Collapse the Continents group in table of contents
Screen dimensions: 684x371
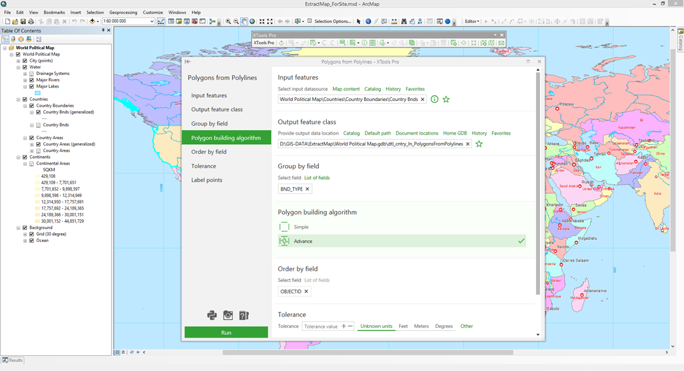pos(19,157)
